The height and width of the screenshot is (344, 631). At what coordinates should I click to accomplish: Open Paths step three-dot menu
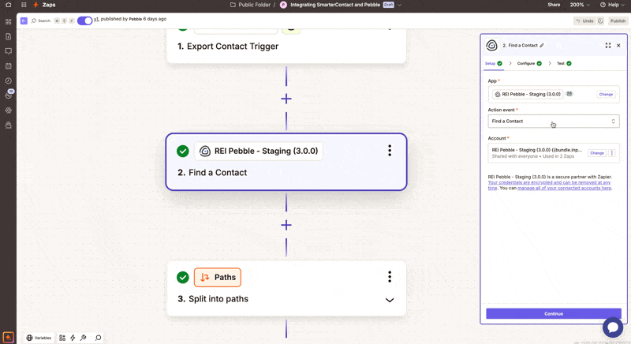click(390, 277)
